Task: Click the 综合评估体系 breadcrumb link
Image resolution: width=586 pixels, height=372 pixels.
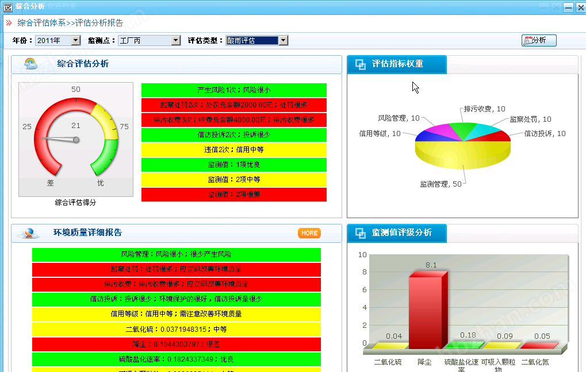Action: [x=41, y=23]
